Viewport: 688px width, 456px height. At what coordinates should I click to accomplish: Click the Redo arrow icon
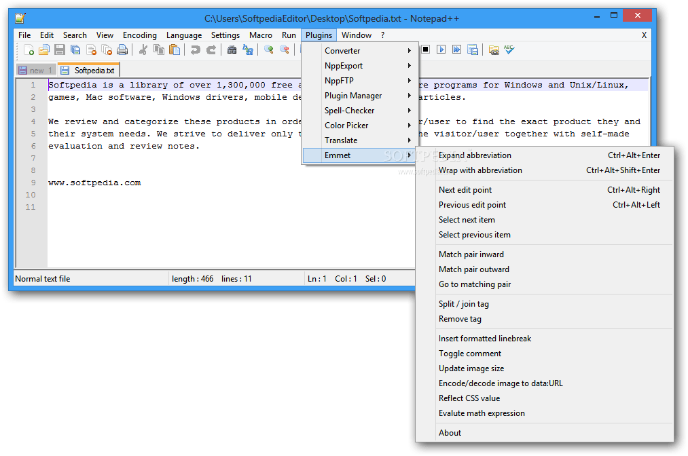[x=211, y=50]
